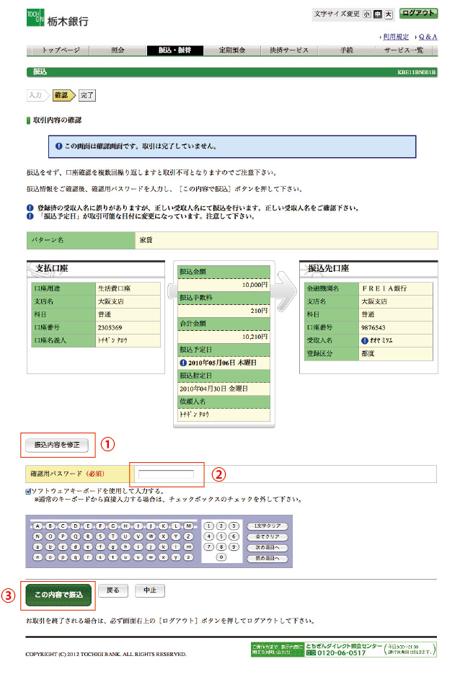Tap uppercase T key on software keyboard
Screen dimensions: 460x682
click(113, 536)
